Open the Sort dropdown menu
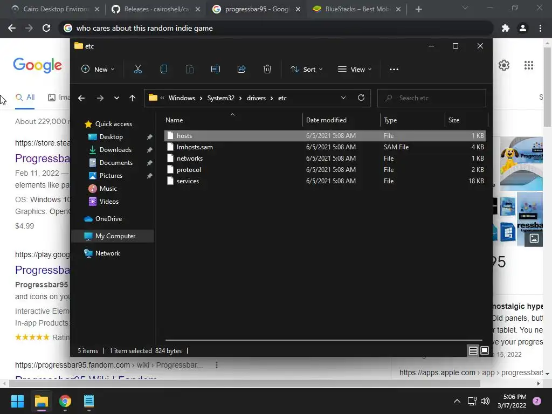The image size is (552, 414). [306, 70]
